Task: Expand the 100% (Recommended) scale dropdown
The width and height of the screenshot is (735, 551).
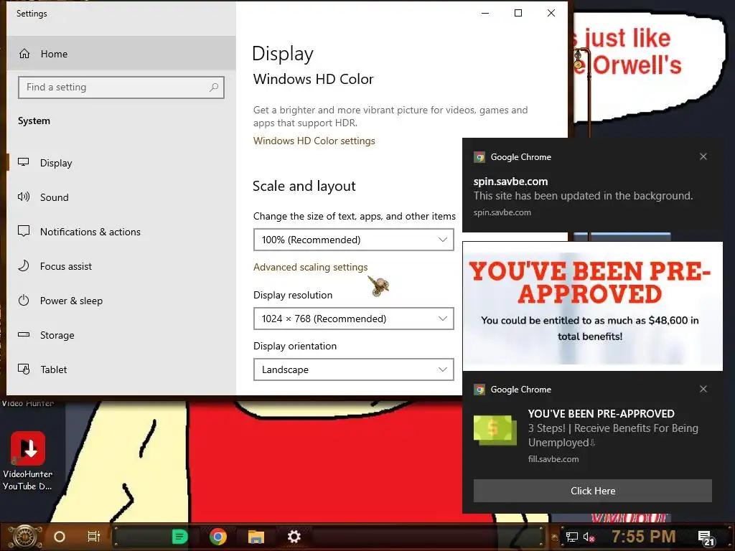Action: coord(353,240)
